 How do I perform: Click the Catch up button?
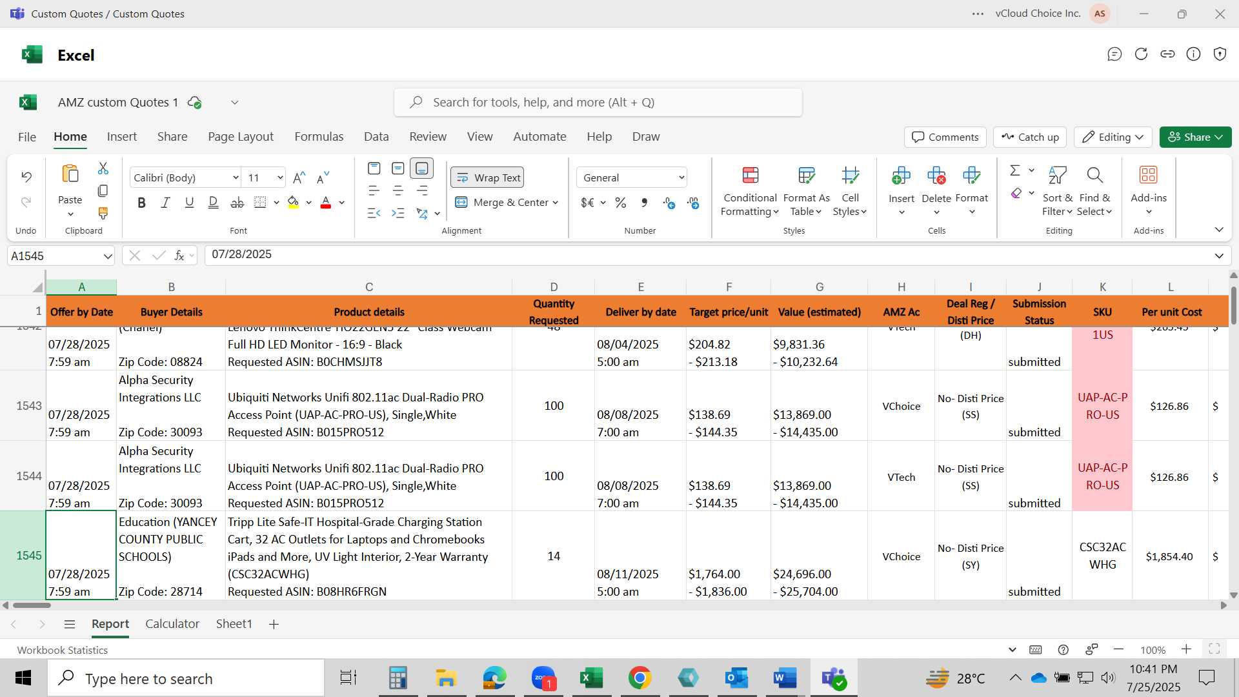1030,137
